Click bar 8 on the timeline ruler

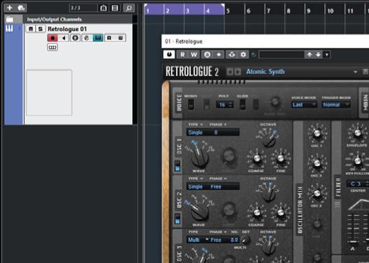tap(289, 10)
